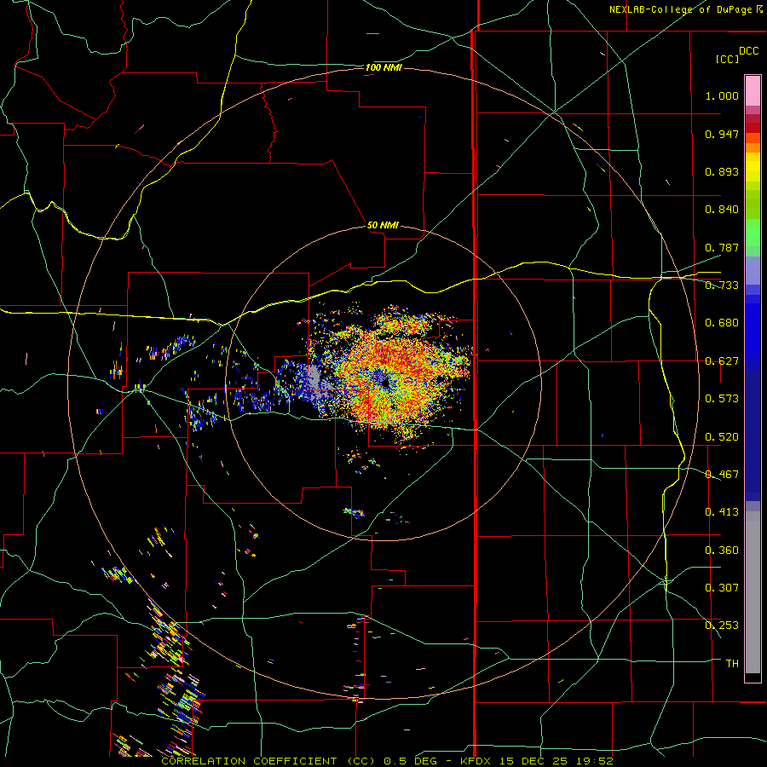Click the 50 NMI range ring label
Image resolution: width=767 pixels, height=767 pixels.
[x=383, y=225]
